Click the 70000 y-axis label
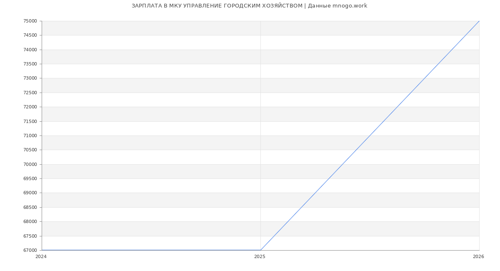The width and height of the screenshot is (500, 271). click(x=30, y=164)
